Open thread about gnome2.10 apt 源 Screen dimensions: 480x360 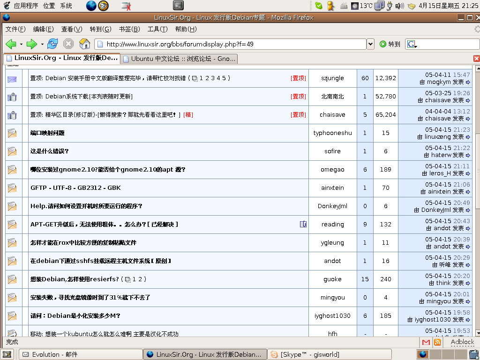(x=108, y=170)
